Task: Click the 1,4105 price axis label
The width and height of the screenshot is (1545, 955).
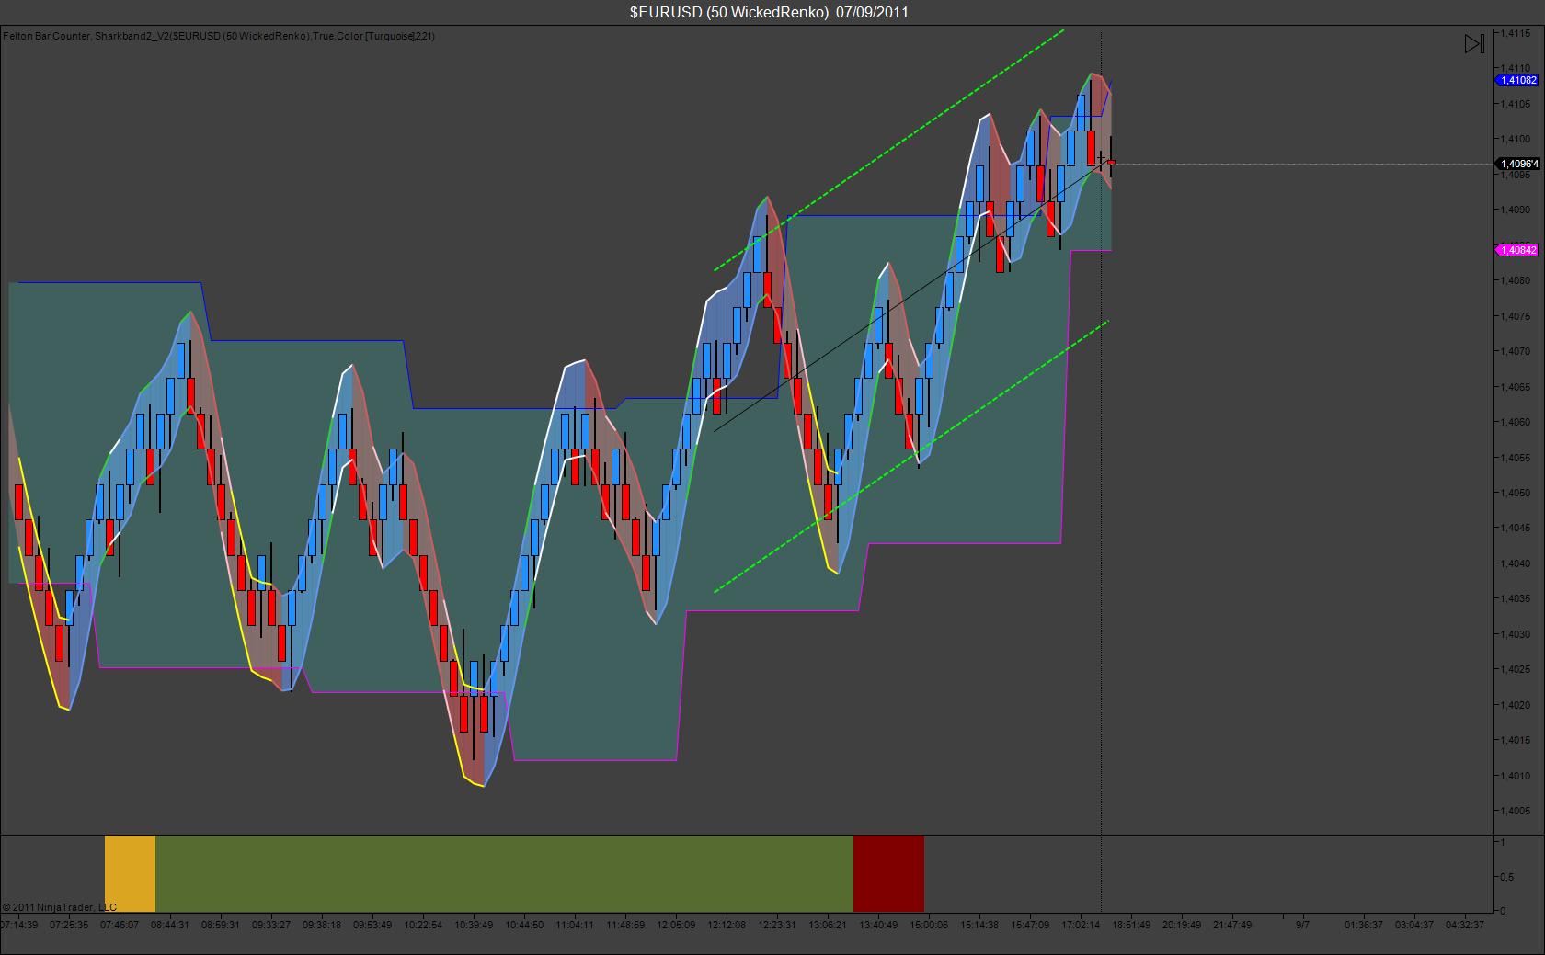Action: tap(1515, 104)
